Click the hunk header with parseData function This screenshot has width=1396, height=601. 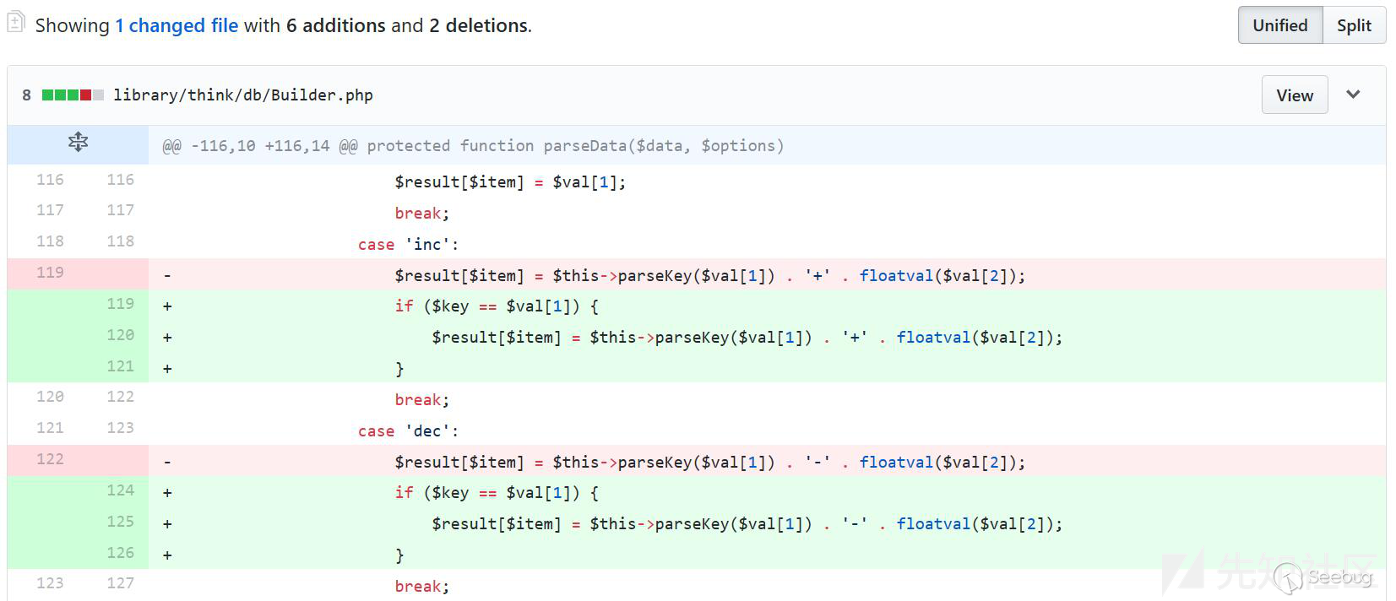[473, 146]
